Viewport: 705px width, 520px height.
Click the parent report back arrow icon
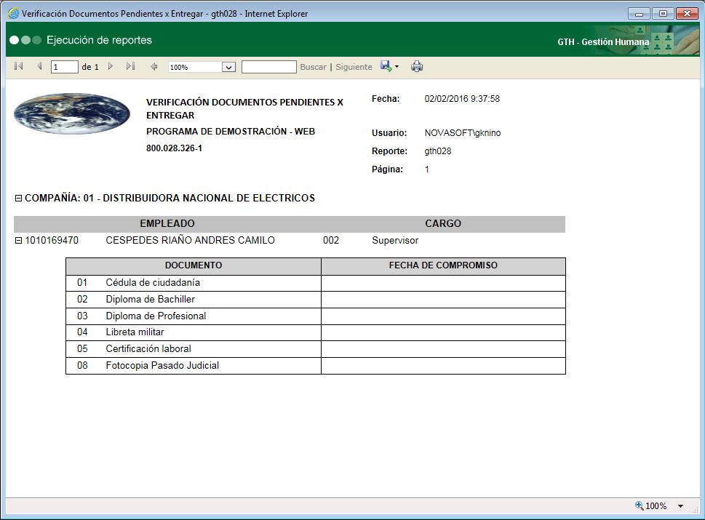pyautogui.click(x=153, y=66)
